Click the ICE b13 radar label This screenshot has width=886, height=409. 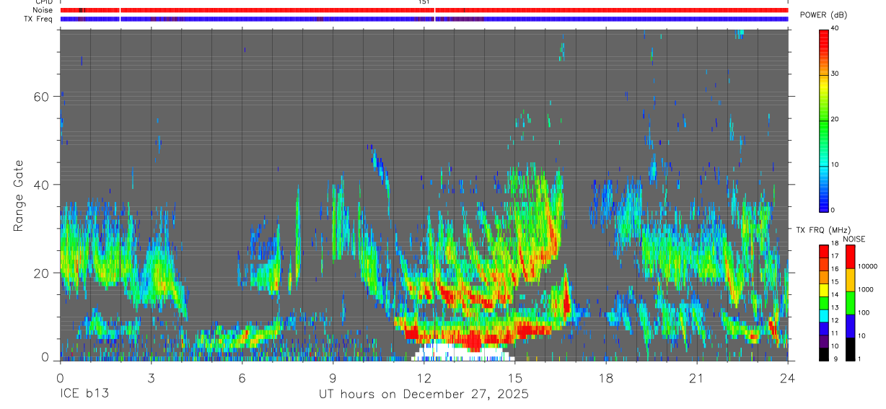point(84,395)
